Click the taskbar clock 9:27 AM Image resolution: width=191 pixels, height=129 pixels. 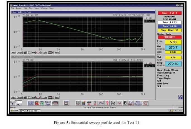178,111
